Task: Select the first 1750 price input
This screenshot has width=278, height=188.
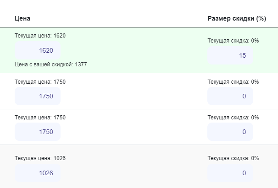Action: 38,96
